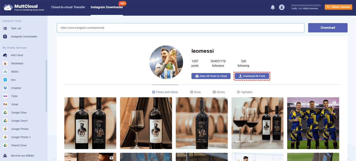Open post with two wine glasses and bottles
The image size is (356, 161).
[258, 123]
